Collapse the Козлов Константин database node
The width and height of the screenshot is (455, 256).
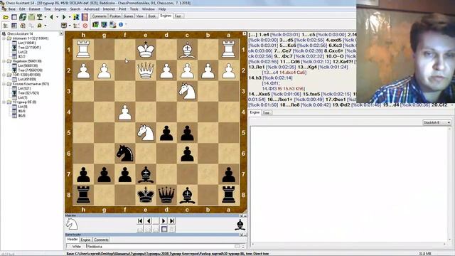click(x=4, y=84)
